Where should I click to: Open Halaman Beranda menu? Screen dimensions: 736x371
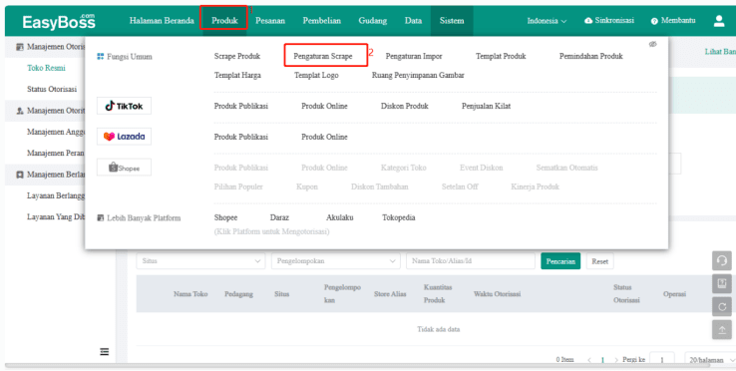tap(162, 21)
